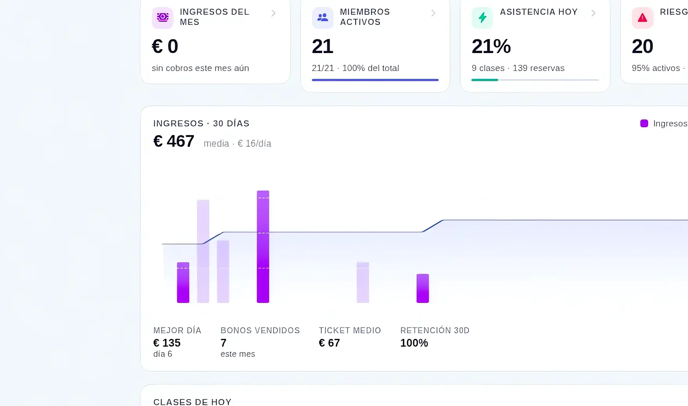Open Ingresos del mes card chevron
The height and width of the screenshot is (406, 688).
click(x=273, y=13)
